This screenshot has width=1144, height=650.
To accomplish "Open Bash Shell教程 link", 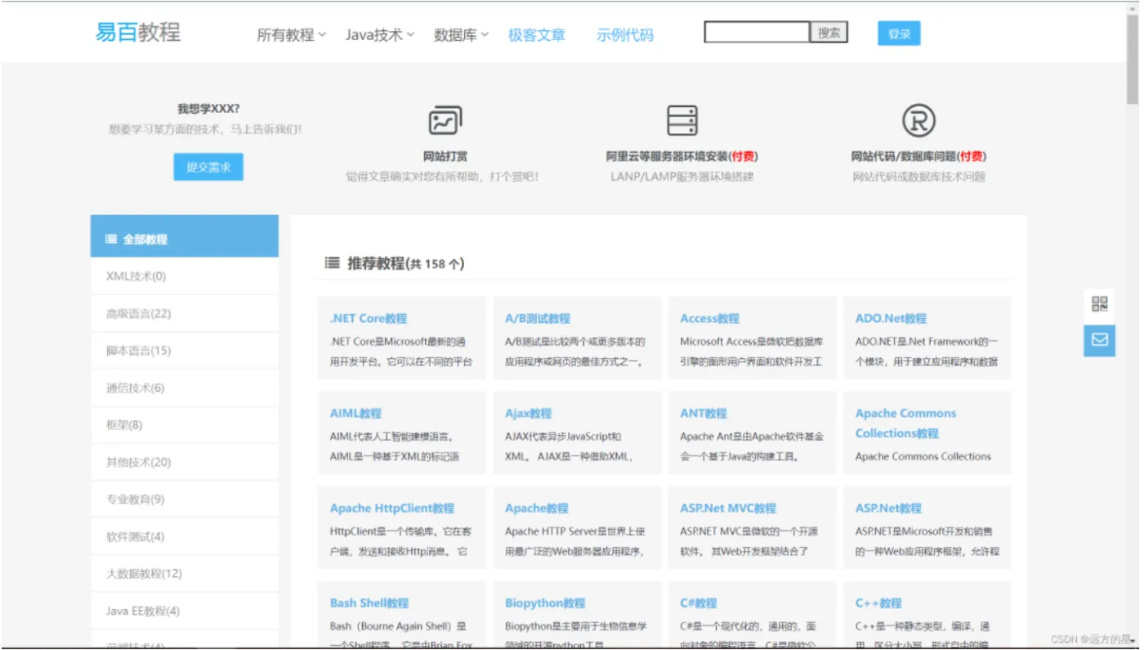I will (369, 603).
